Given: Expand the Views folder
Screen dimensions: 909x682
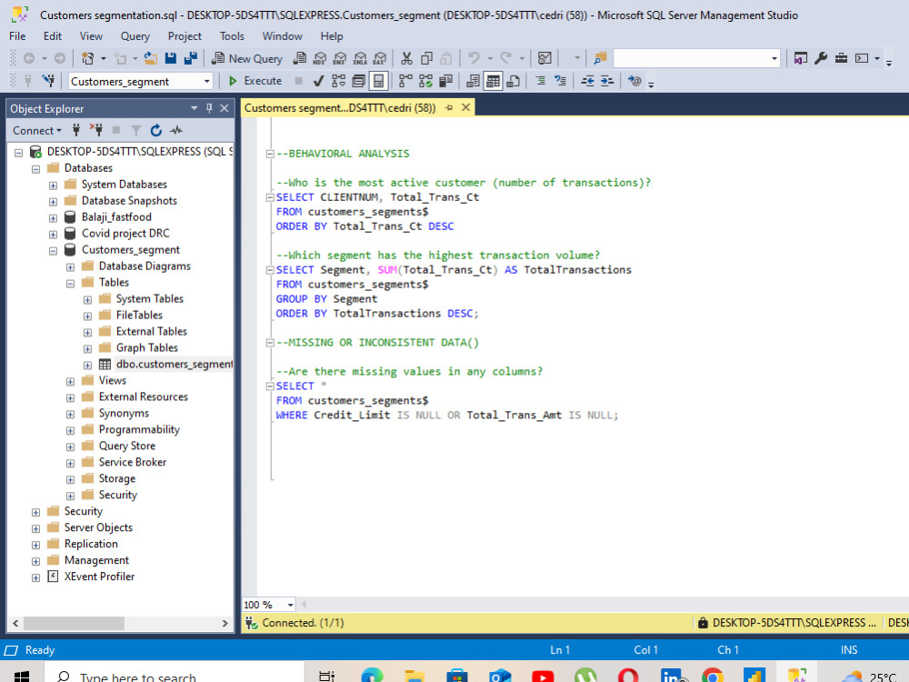Looking at the screenshot, I should [70, 382].
